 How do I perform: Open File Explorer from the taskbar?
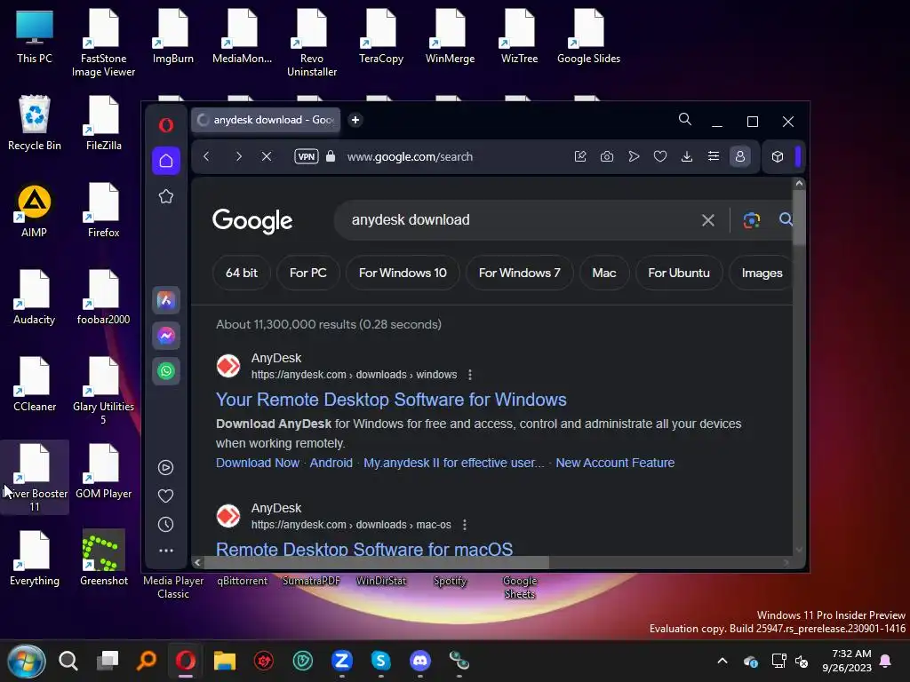[x=225, y=661]
